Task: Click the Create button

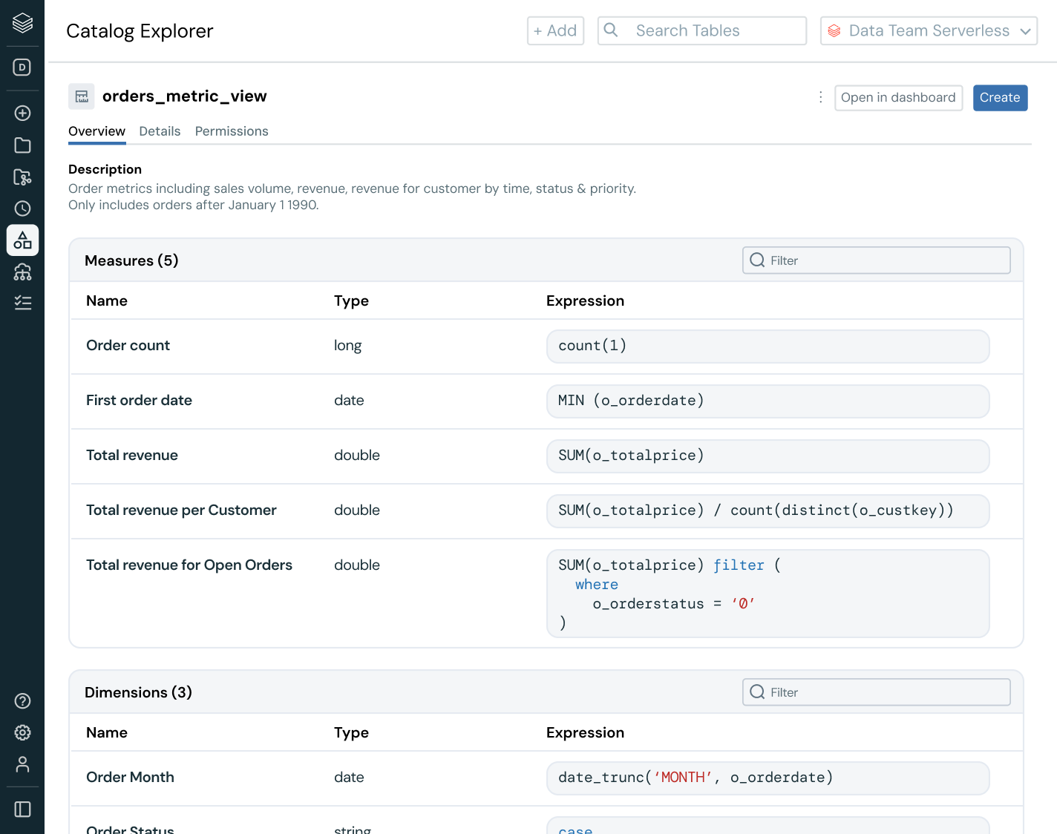Action: point(1000,97)
